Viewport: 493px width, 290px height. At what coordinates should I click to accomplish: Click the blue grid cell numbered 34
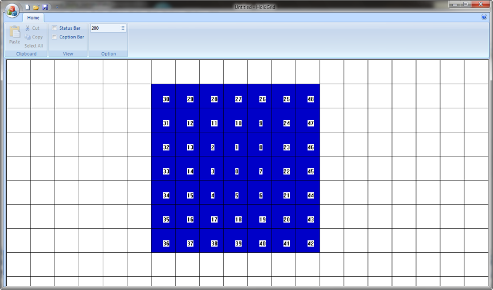tap(163, 192)
